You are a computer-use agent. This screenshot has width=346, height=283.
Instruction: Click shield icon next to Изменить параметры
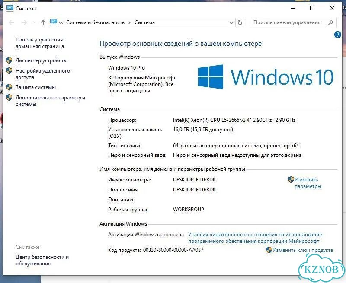point(291,179)
